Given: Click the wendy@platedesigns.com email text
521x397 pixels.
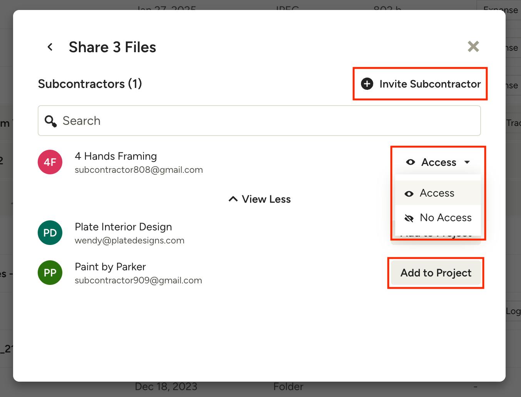Looking at the screenshot, I should [x=129, y=240].
